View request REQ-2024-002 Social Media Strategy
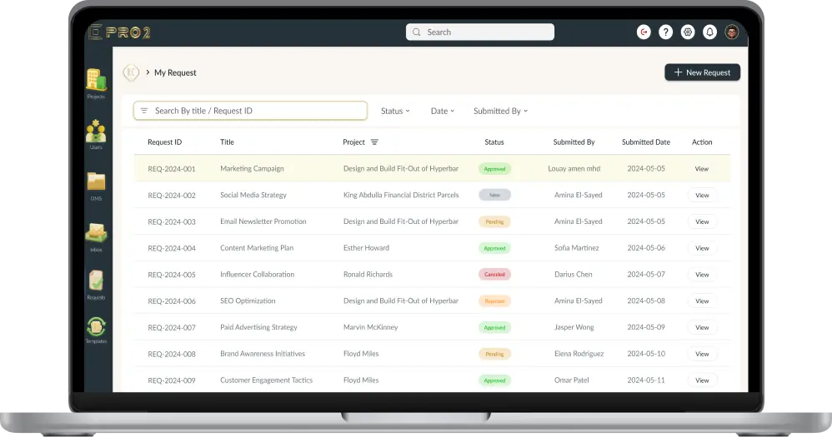This screenshot has height=437, width=832. tap(702, 196)
